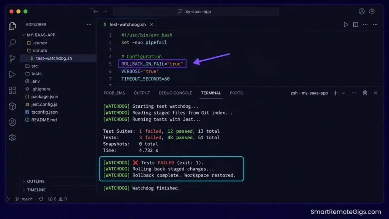Viewport: 389px width, 219px height.
Task: Switch to the PORTS tab
Action: pos(236,93)
